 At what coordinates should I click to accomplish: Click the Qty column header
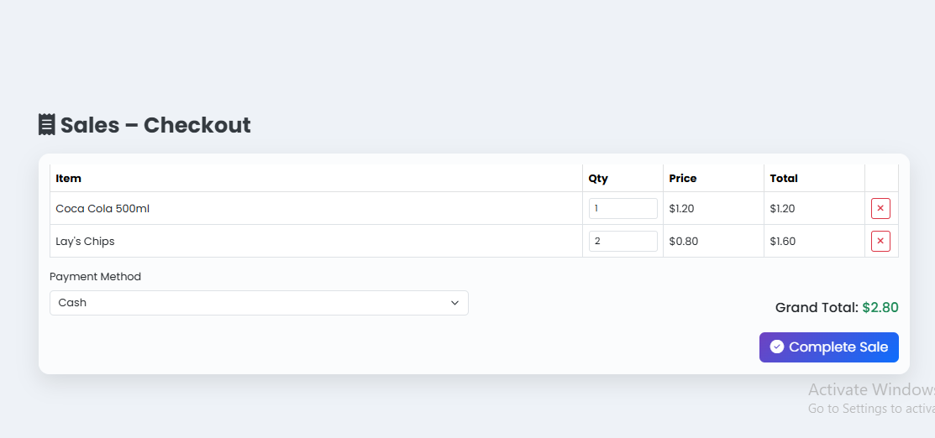[x=598, y=178]
